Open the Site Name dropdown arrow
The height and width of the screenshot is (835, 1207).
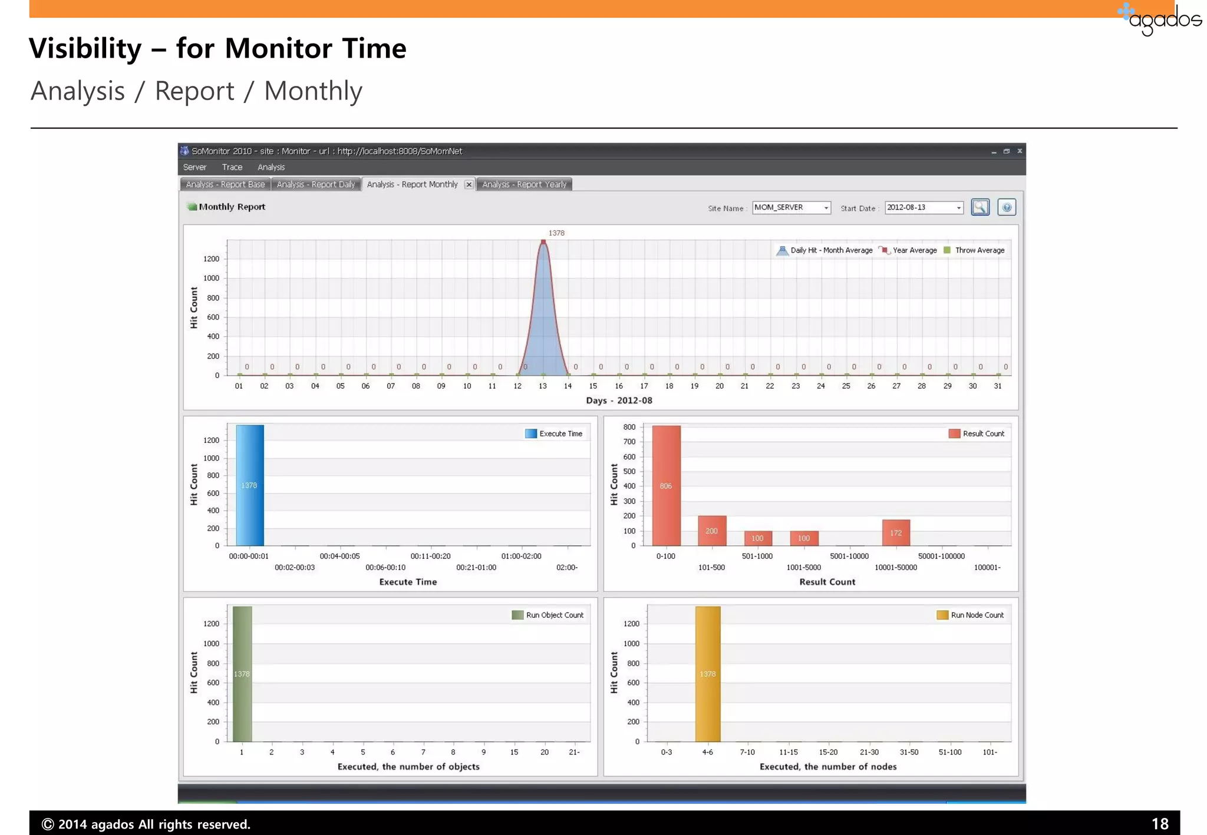coord(826,208)
